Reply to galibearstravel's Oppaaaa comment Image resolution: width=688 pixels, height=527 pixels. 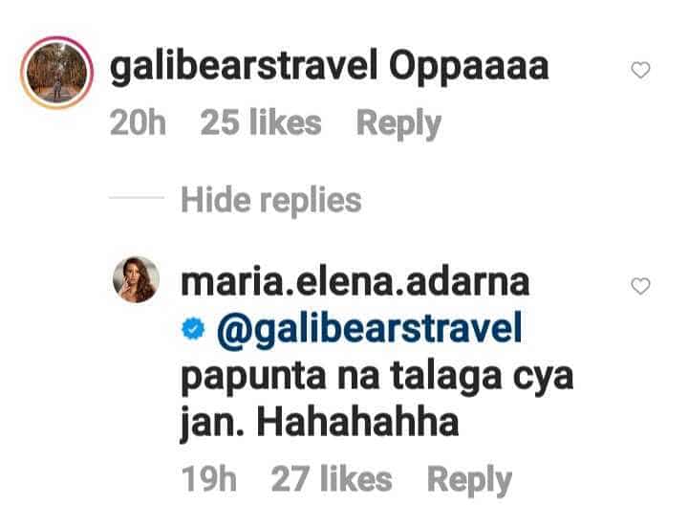[398, 123]
